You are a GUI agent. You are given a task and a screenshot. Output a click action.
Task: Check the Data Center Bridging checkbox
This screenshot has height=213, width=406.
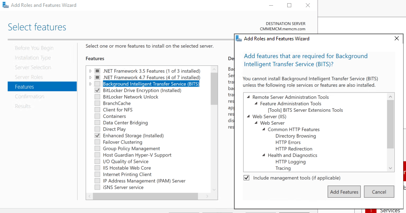pyautogui.click(x=97, y=123)
